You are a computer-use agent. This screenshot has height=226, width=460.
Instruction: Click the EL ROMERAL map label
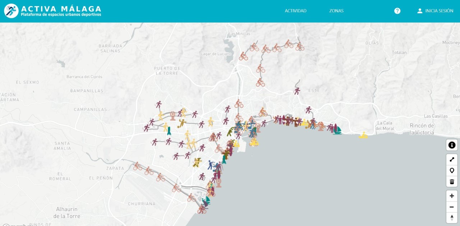point(60,176)
